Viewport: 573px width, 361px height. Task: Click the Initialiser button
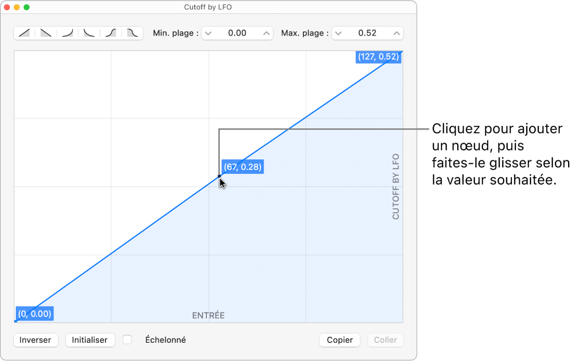90,340
